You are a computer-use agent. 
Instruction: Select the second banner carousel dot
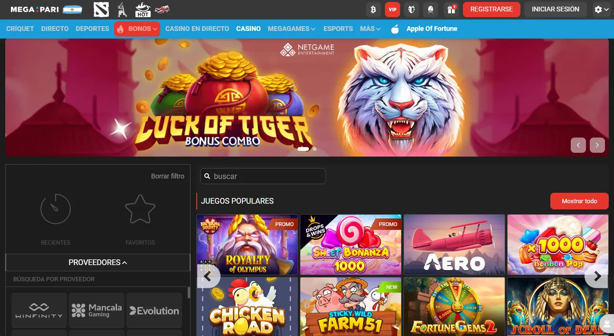(x=314, y=149)
